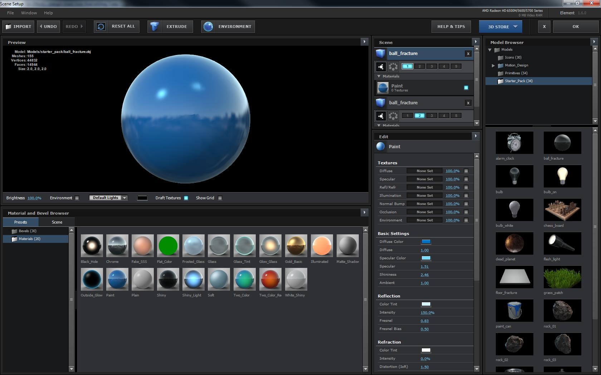Click the Help & Tips button
The image size is (601, 375).
[x=451, y=26]
